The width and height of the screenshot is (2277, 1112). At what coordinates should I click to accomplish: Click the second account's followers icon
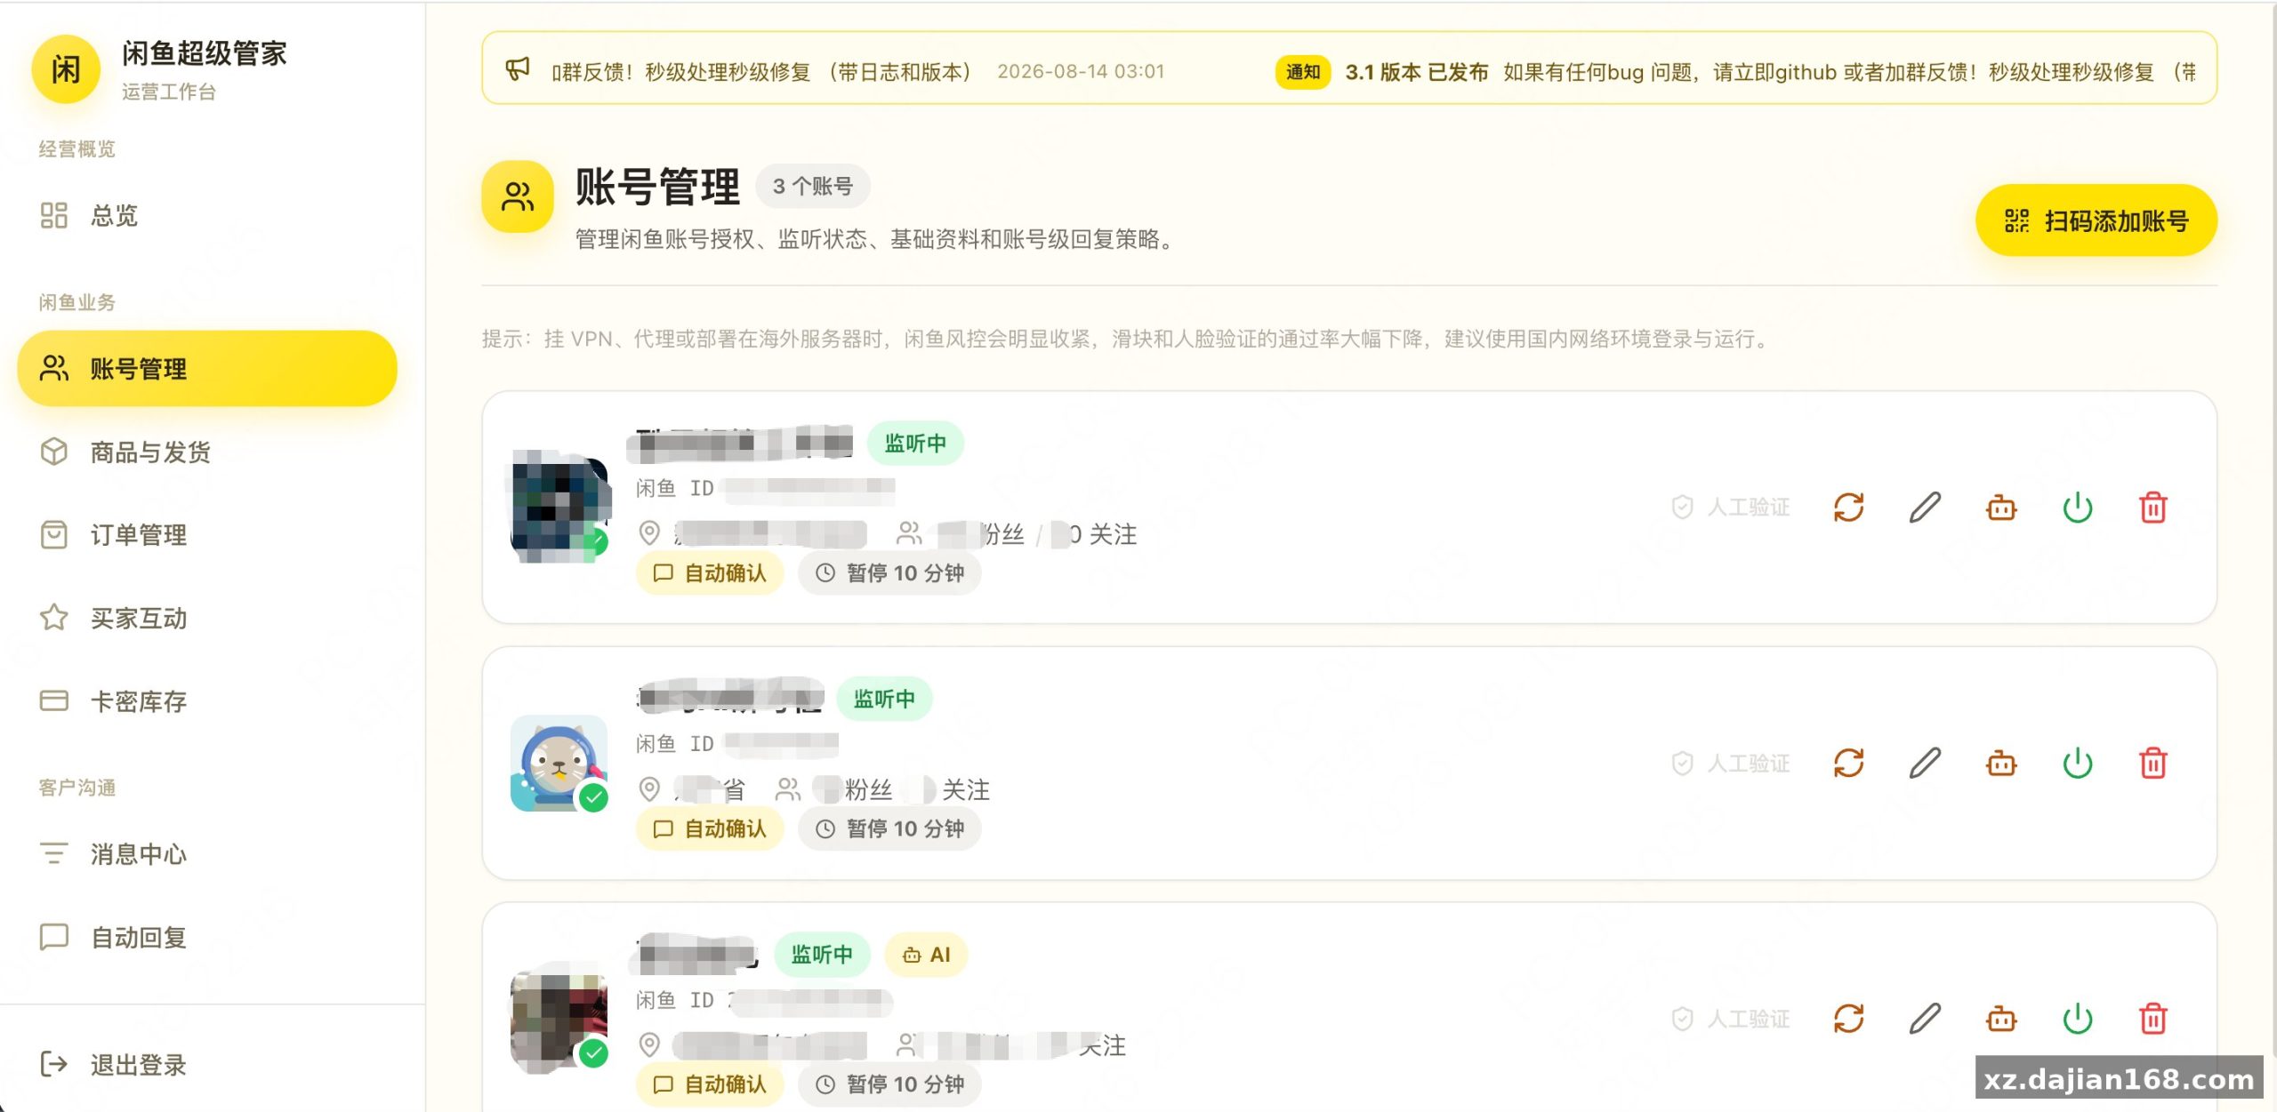coord(788,789)
